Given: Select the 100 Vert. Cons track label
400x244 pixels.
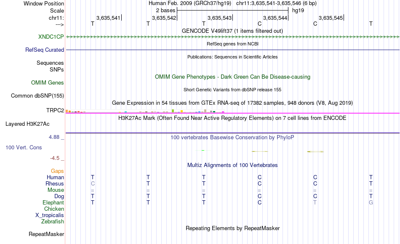Looking at the screenshot, I should click(24, 147).
